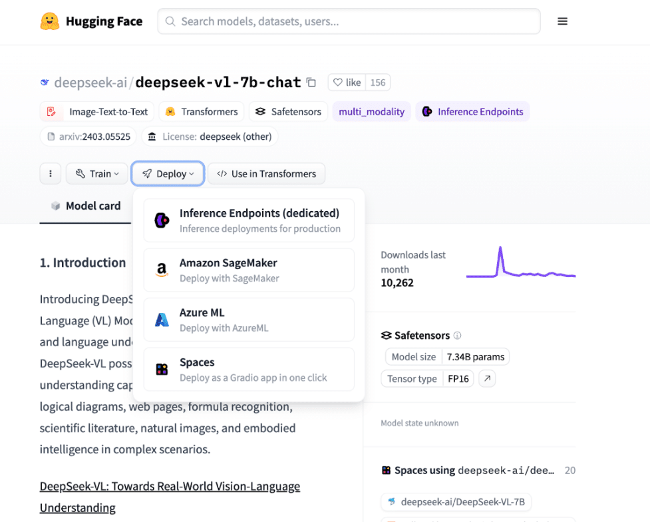The image size is (650, 522).
Task: Click the Inference Endpoints dedicated icon
Action: coord(162,220)
